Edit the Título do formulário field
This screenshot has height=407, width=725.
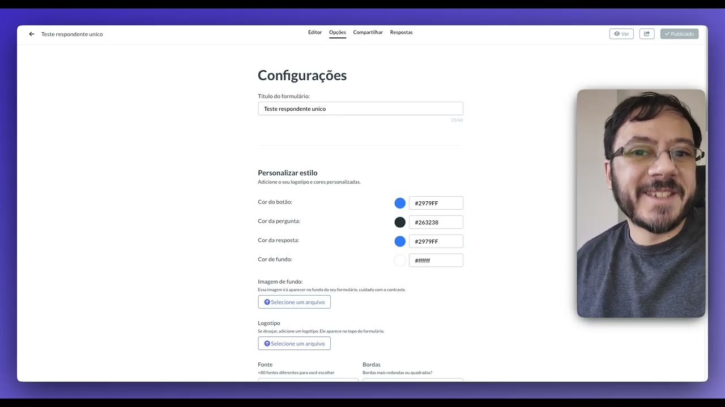click(360, 109)
